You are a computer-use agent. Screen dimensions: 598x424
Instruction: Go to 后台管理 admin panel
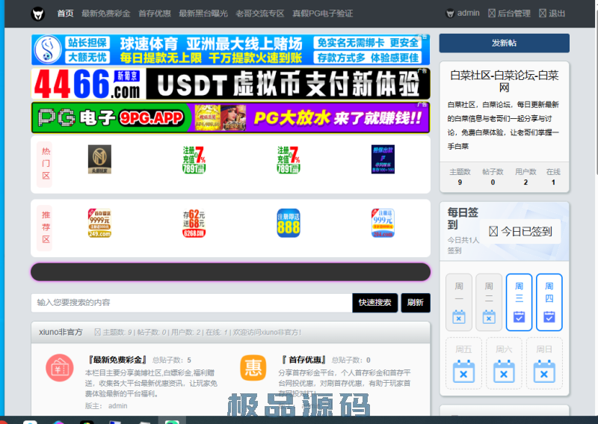click(x=509, y=13)
